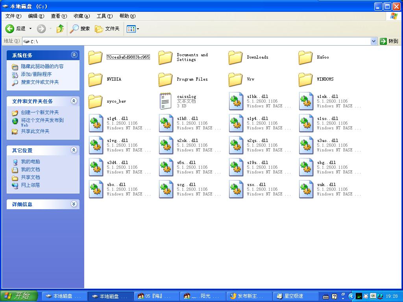Open the Search (搜索) toolbar button
The image size is (403, 302).
pyautogui.click(x=80, y=29)
